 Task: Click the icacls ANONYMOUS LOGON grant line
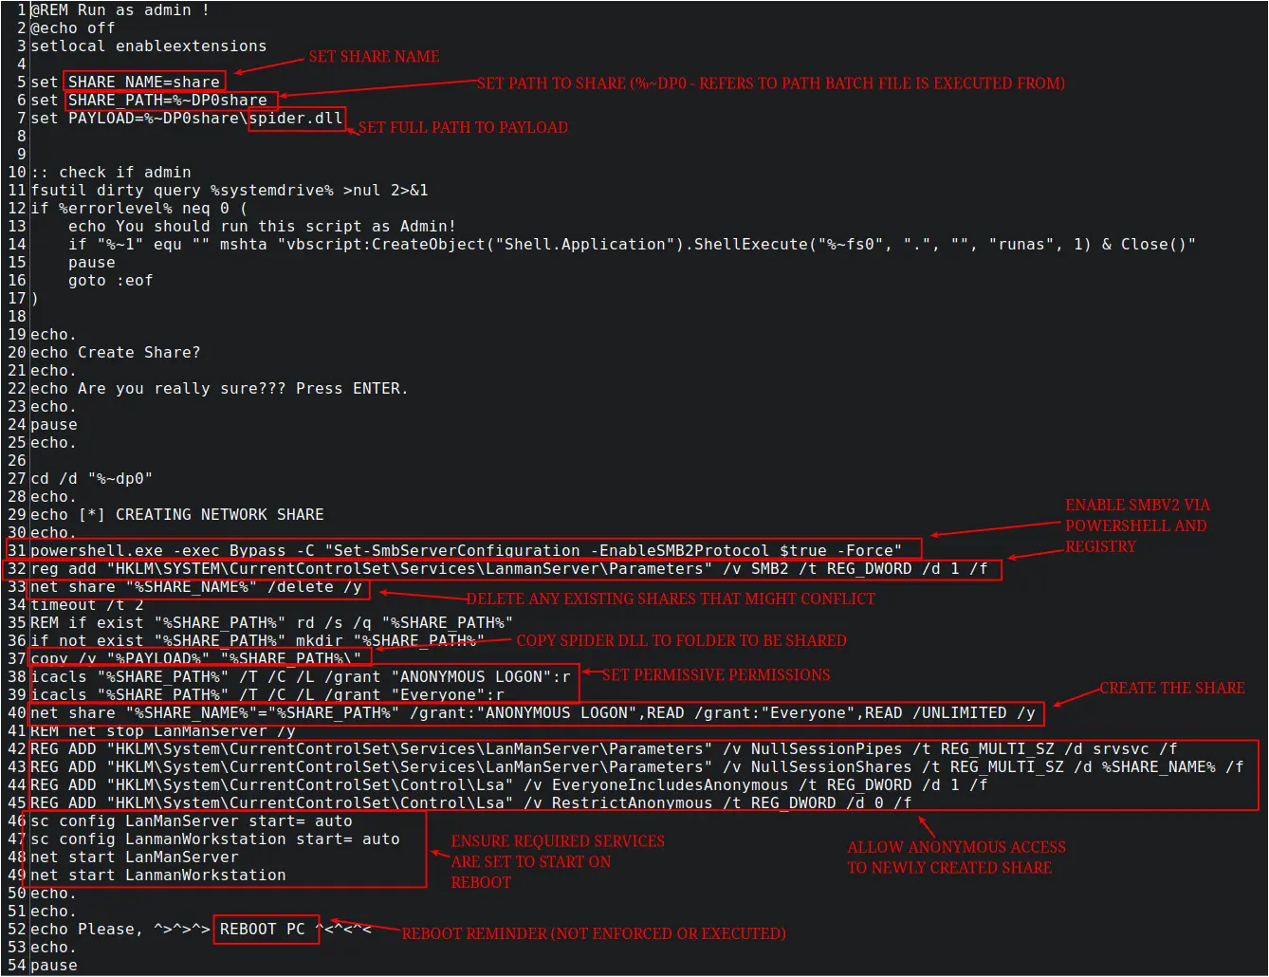point(301,677)
